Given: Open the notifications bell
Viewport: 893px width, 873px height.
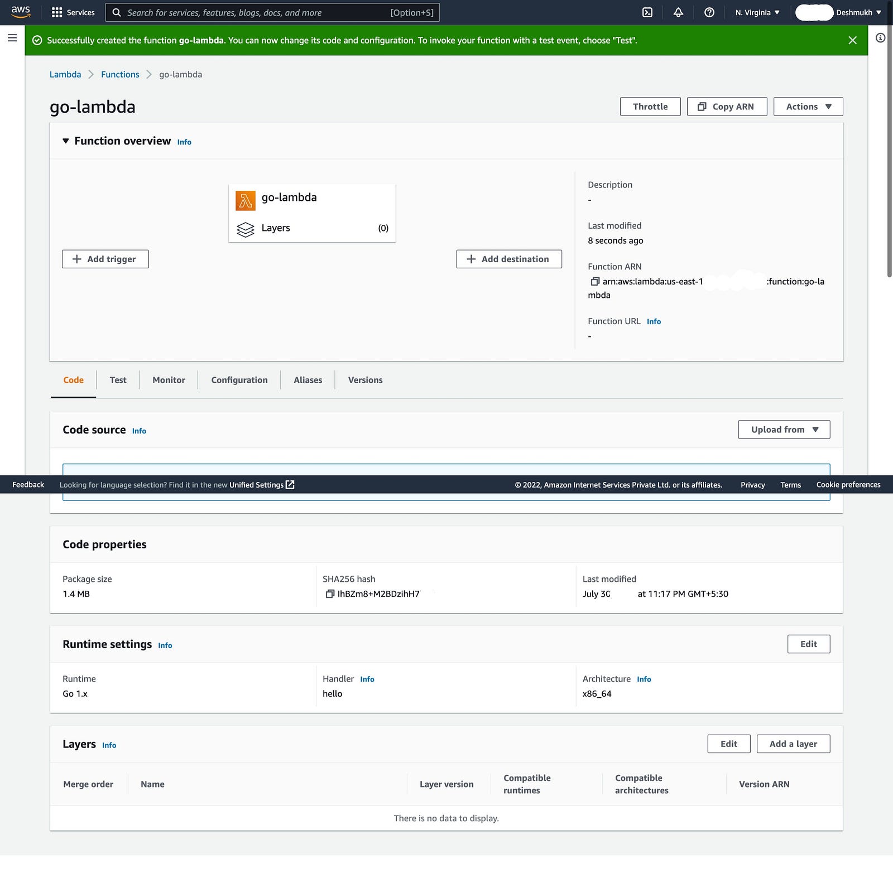Looking at the screenshot, I should tap(678, 12).
